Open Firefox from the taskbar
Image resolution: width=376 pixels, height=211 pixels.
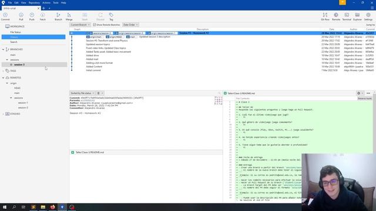click(x=52, y=207)
